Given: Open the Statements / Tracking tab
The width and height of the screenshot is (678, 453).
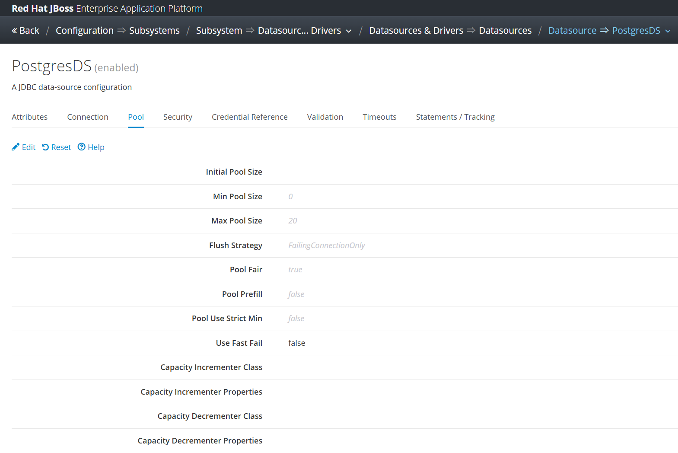Looking at the screenshot, I should point(455,117).
